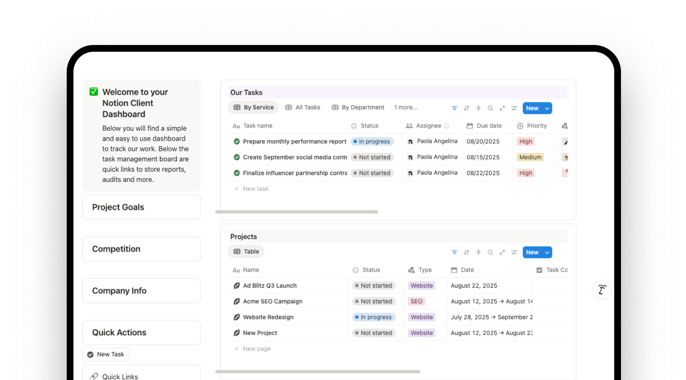The height and width of the screenshot is (380, 686).
Task: Click the info icon beside Assignee column
Action: (446, 126)
